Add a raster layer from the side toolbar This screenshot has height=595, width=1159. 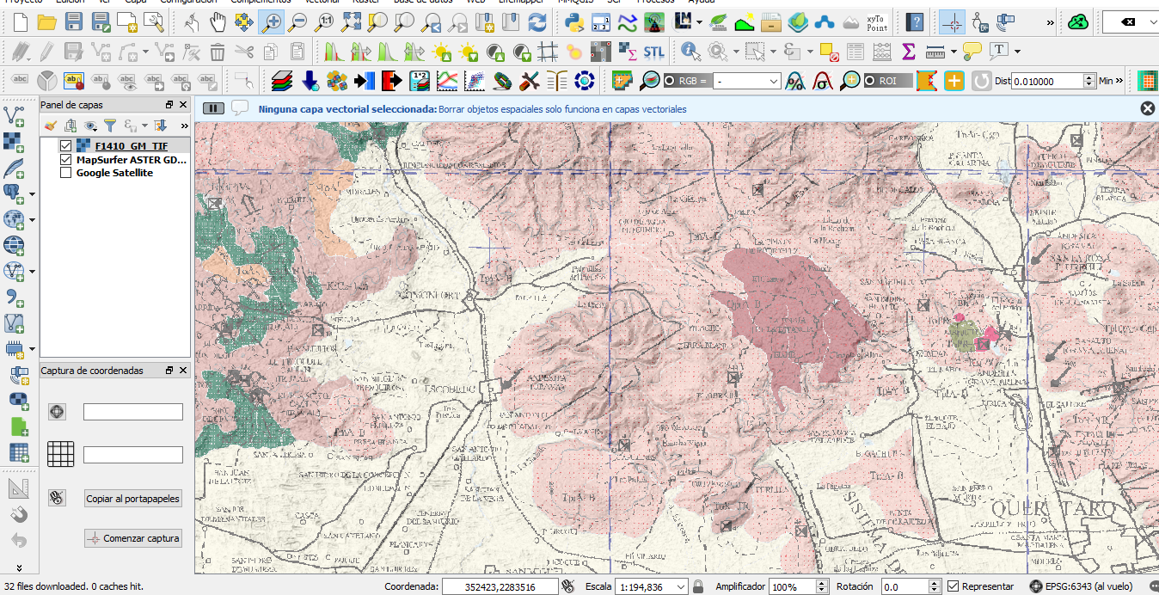[x=15, y=141]
